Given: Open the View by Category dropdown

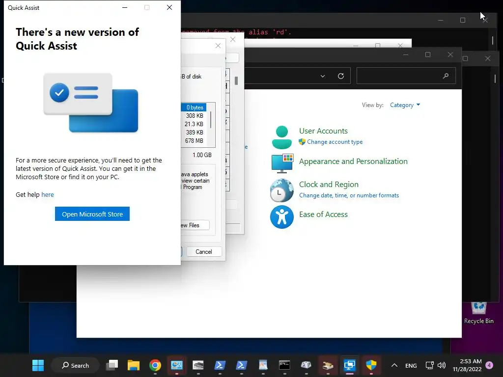Looking at the screenshot, I should (405, 105).
